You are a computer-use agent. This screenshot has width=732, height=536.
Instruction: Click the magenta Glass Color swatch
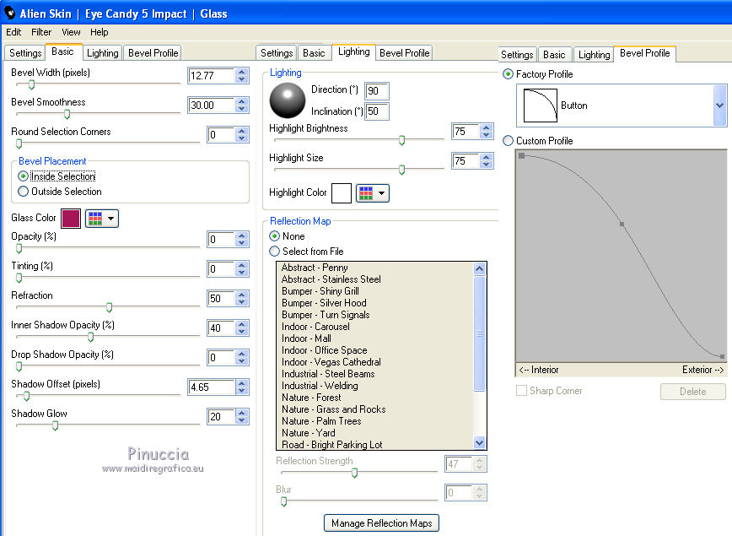click(x=70, y=219)
